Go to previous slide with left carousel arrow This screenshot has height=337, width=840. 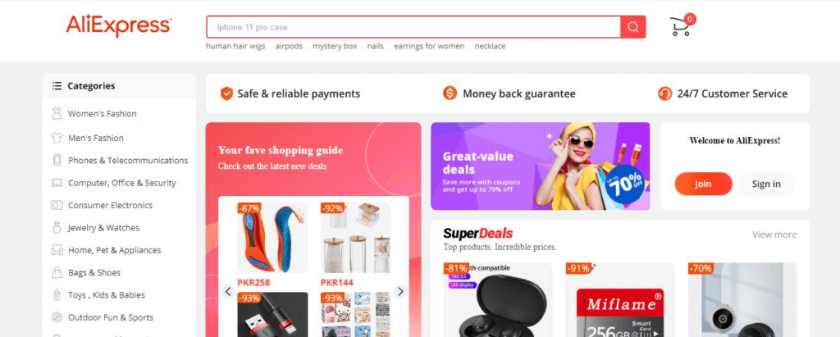tap(228, 291)
